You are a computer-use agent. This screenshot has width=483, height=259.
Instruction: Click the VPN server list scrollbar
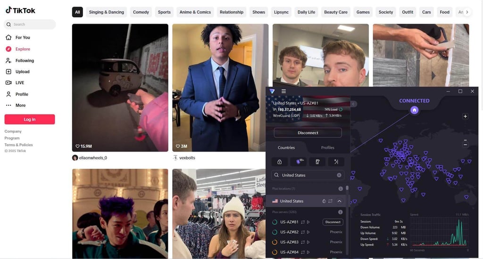(x=347, y=187)
